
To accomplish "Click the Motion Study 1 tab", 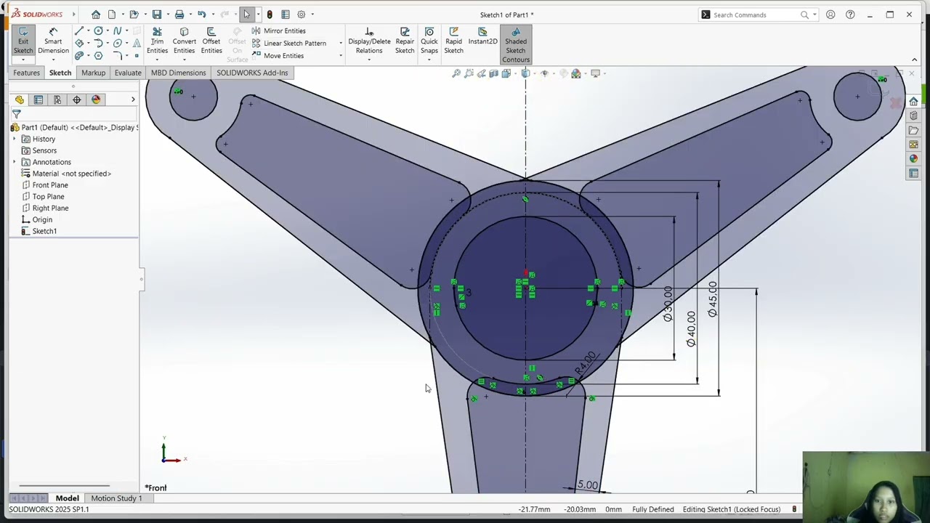I will tap(116, 498).
